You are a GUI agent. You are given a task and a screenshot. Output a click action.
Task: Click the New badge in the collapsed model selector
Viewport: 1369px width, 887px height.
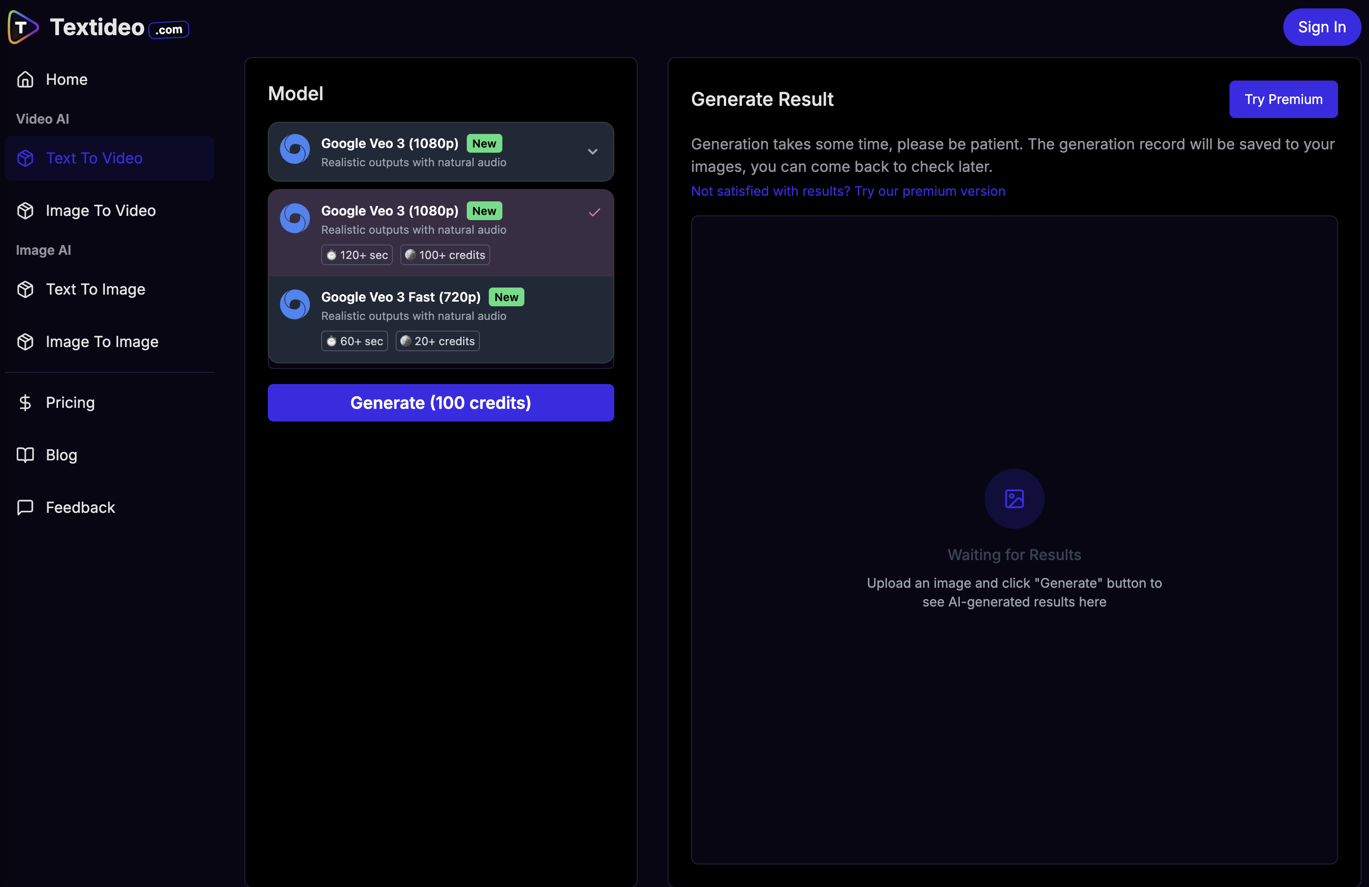[x=484, y=143]
